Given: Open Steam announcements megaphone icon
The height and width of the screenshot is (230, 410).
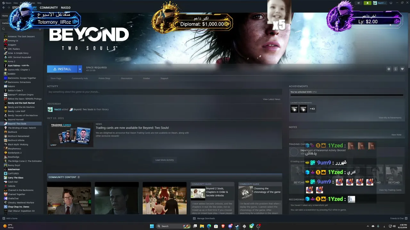Looking at the screenshot, I should tap(359, 3).
